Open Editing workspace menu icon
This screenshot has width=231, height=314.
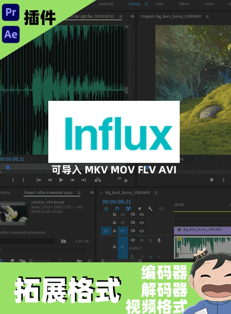(146, 4)
